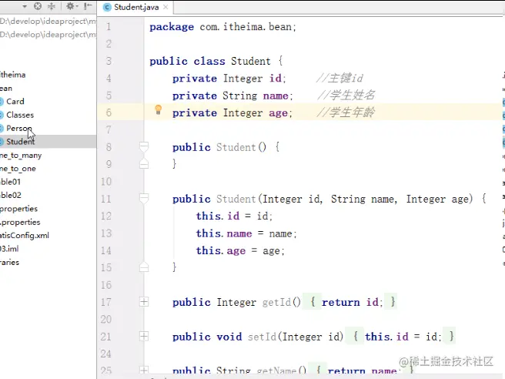Click line number 24 in the gutter

106,354
